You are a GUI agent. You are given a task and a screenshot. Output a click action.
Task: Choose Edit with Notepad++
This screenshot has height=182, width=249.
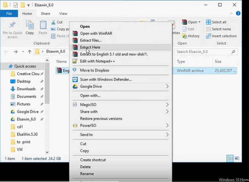click(121, 61)
